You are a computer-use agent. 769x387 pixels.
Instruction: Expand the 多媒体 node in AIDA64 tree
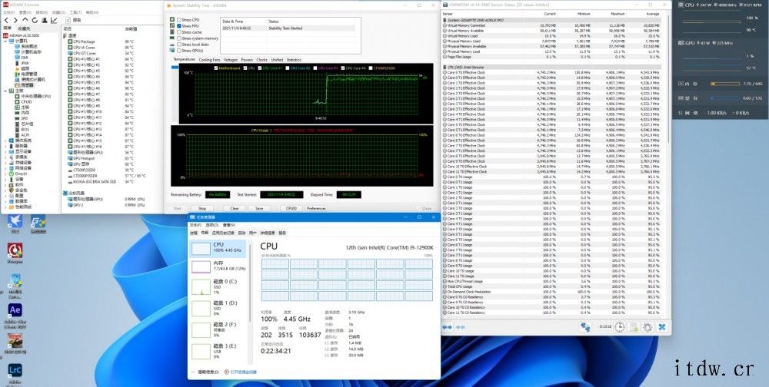(x=5, y=157)
